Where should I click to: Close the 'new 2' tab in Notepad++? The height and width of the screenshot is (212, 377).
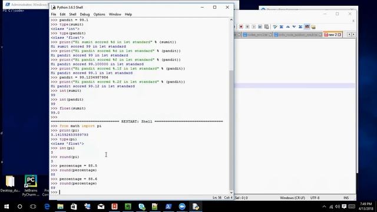339,35
